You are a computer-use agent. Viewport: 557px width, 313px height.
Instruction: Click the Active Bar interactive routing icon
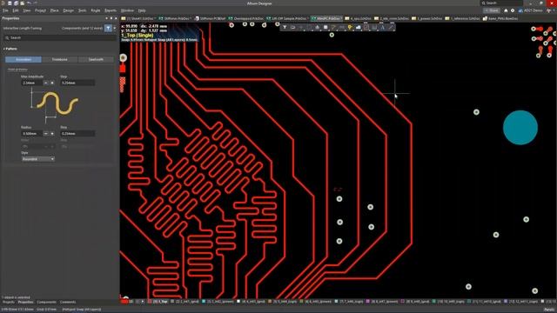click(333, 27)
